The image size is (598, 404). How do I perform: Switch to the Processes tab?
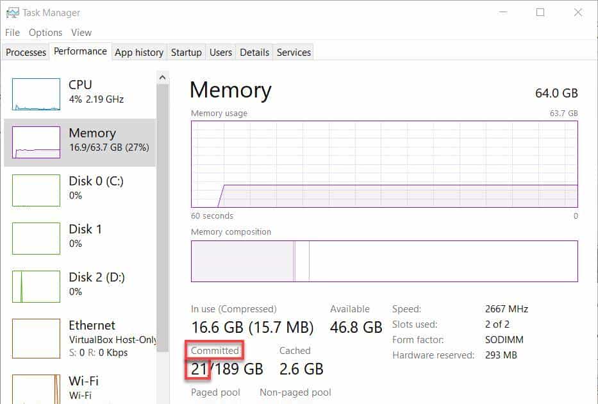25,52
